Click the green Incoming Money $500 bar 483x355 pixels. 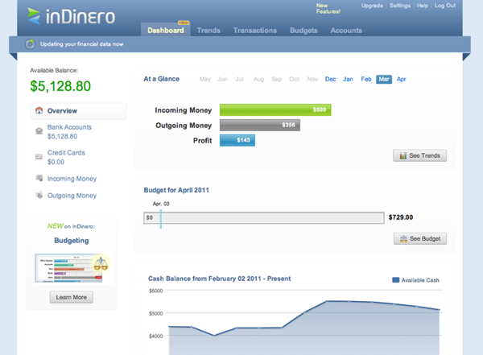pos(275,109)
